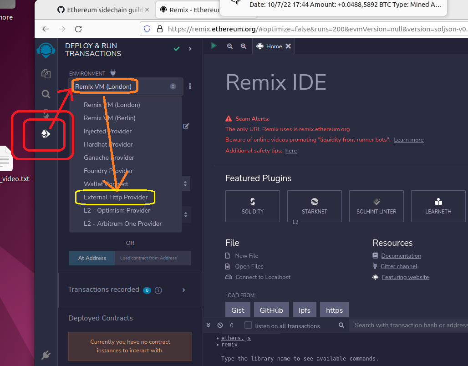Open the Documentation link
This screenshot has width=468, height=366.
click(x=401, y=256)
